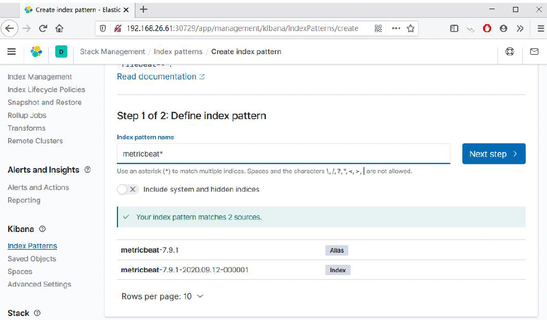This screenshot has height=320, width=547.
Task: Click the Next step button
Action: (493, 154)
